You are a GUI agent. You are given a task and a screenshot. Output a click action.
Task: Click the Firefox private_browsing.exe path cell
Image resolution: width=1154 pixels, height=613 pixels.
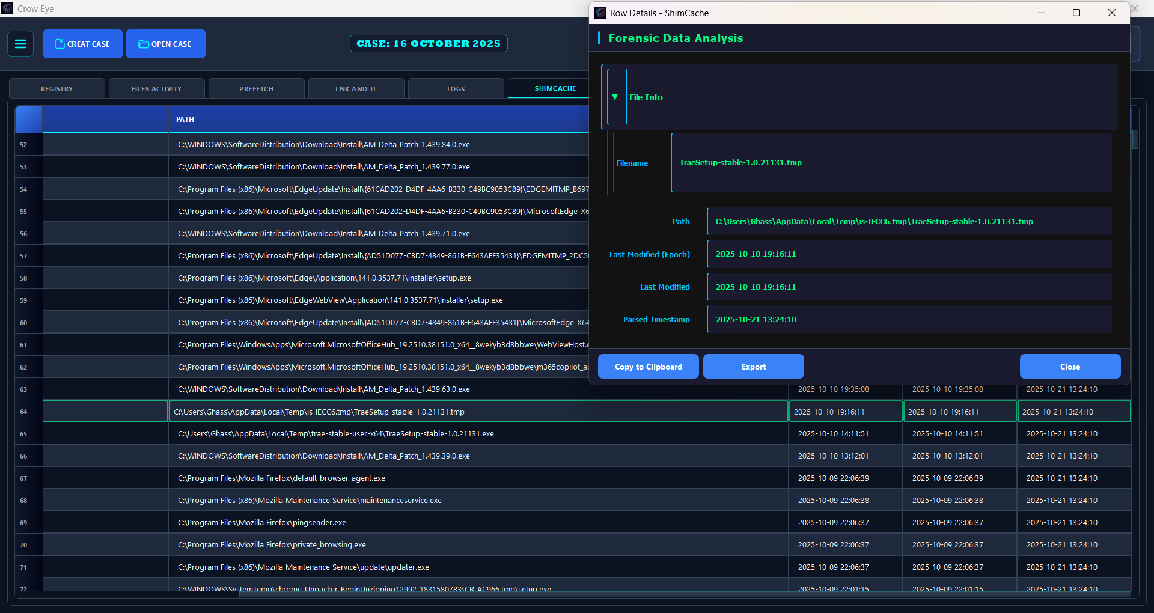(x=478, y=545)
